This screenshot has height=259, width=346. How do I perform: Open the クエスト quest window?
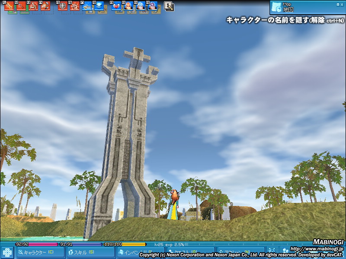click(x=191, y=253)
